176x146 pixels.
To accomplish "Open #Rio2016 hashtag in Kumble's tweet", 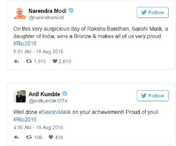I will [25, 119].
